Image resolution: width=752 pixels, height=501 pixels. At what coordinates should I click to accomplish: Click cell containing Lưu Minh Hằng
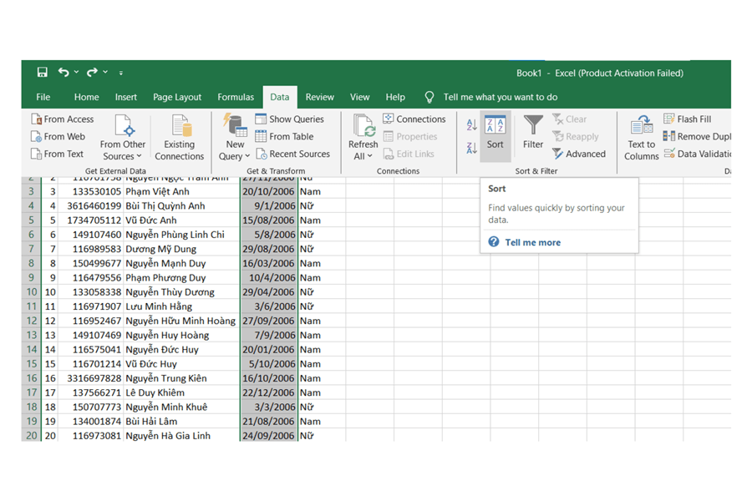(x=180, y=306)
